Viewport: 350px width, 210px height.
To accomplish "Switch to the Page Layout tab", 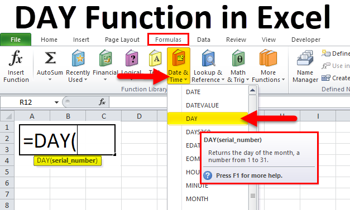I will [122, 40].
